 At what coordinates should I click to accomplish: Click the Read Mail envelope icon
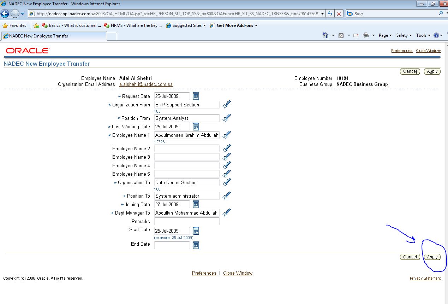click(356, 35)
